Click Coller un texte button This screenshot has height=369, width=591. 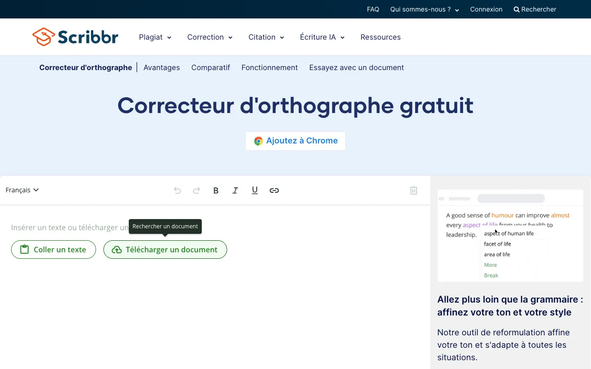click(x=54, y=250)
